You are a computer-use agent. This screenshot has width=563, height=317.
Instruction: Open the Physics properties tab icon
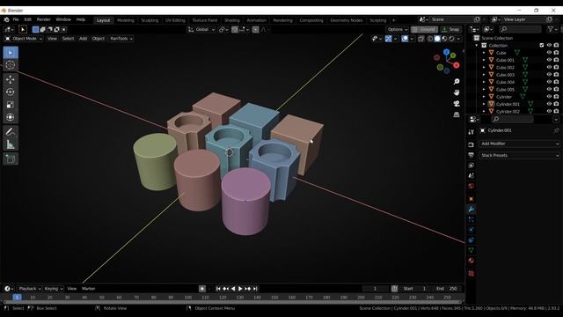tap(472, 230)
